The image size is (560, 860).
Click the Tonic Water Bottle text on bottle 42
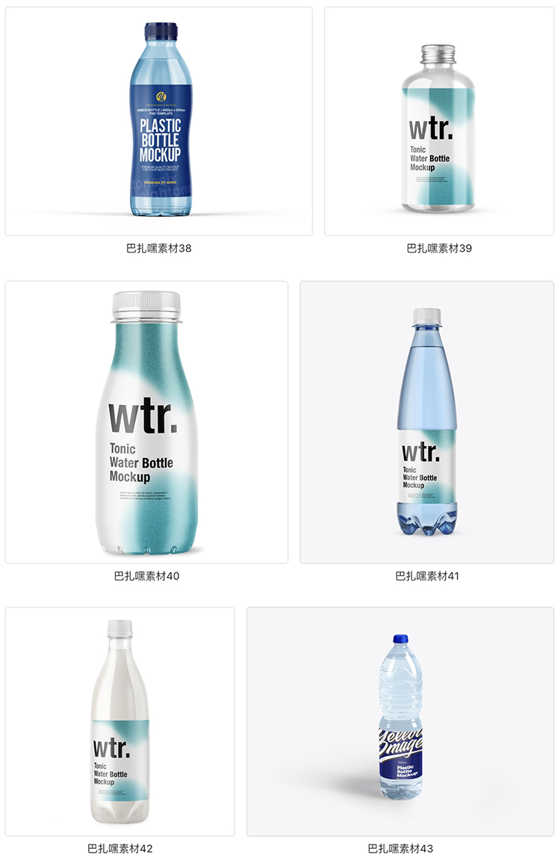(x=111, y=774)
